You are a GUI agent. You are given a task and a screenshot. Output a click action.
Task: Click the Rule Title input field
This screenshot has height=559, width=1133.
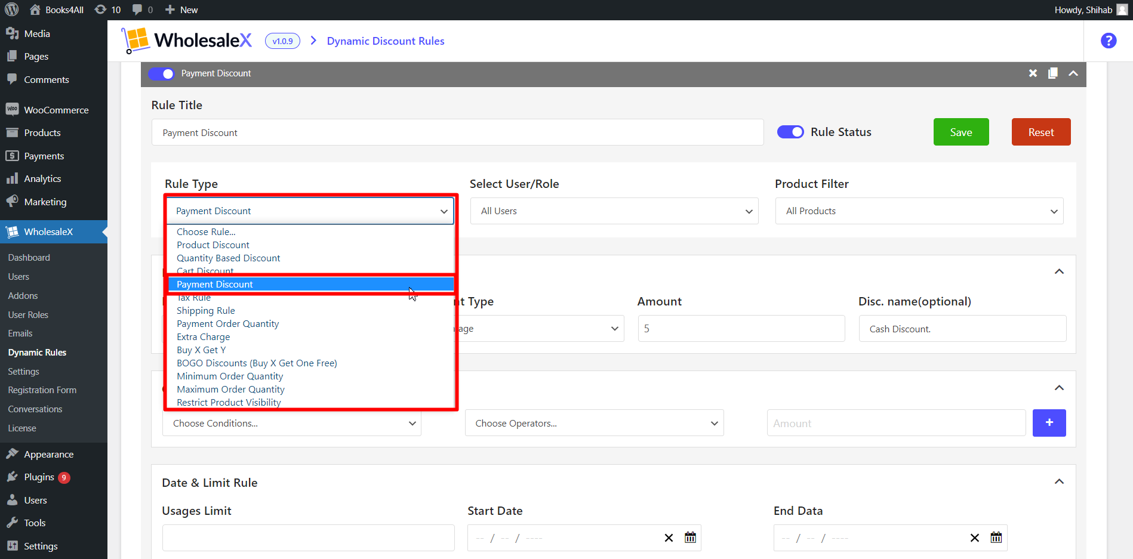[458, 132]
